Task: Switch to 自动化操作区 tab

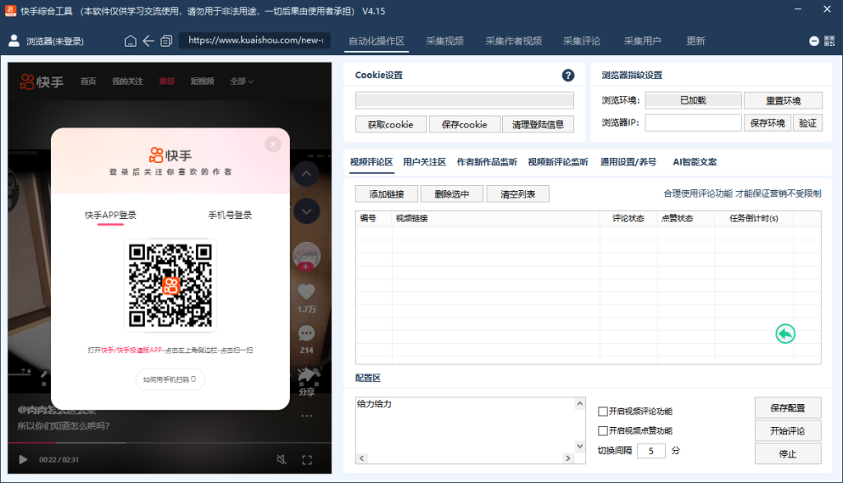Action: pos(376,41)
